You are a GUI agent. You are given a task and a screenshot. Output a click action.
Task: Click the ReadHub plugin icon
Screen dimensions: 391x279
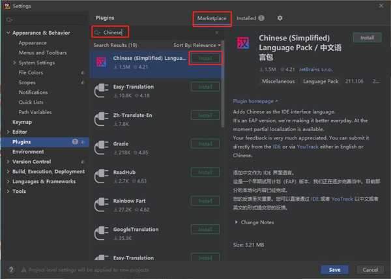[101, 175]
